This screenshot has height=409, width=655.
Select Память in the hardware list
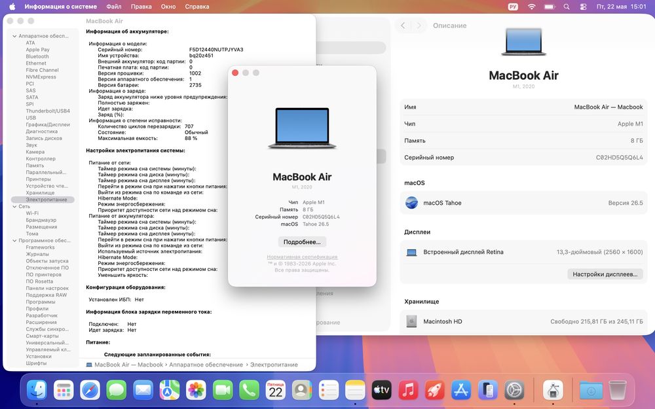[x=35, y=166]
